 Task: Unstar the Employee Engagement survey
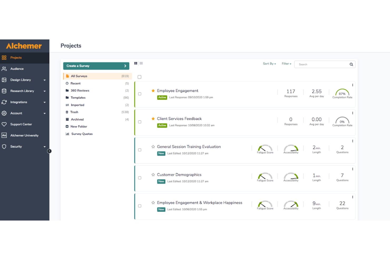tap(153, 91)
